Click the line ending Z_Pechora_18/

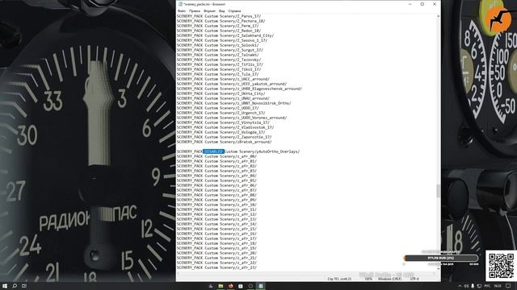(221, 21)
